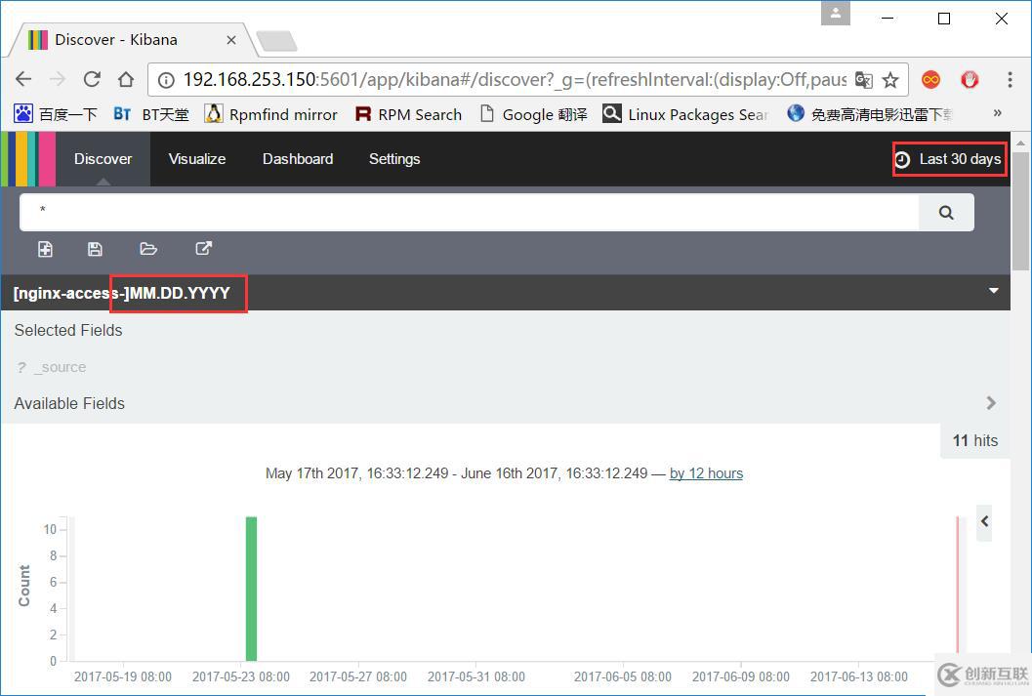The height and width of the screenshot is (696, 1032).
Task: Click the red infinity extension icon
Action: click(930, 80)
